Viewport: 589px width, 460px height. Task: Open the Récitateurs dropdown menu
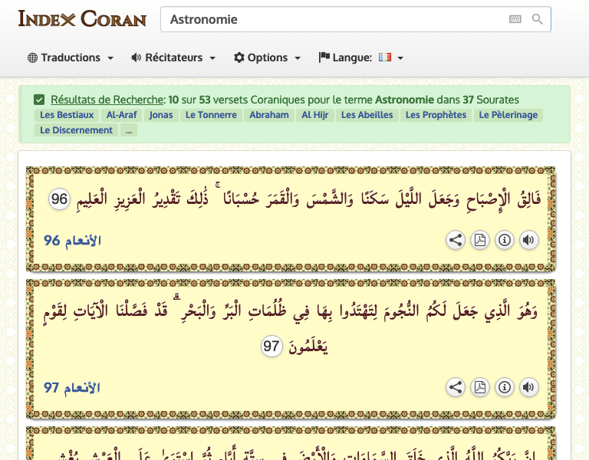173,58
